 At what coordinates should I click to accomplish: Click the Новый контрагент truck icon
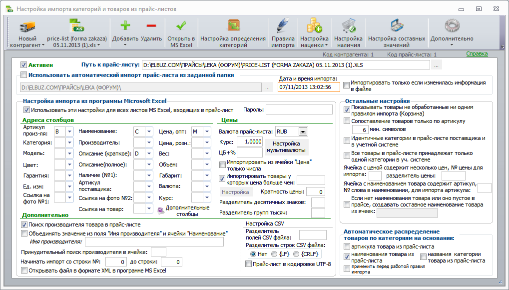(27, 26)
